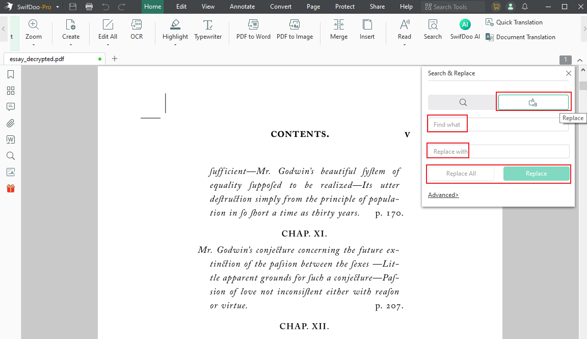Viewport: 587px width, 339px height.
Task: Launch SwifDoo AI
Action: 465,30
